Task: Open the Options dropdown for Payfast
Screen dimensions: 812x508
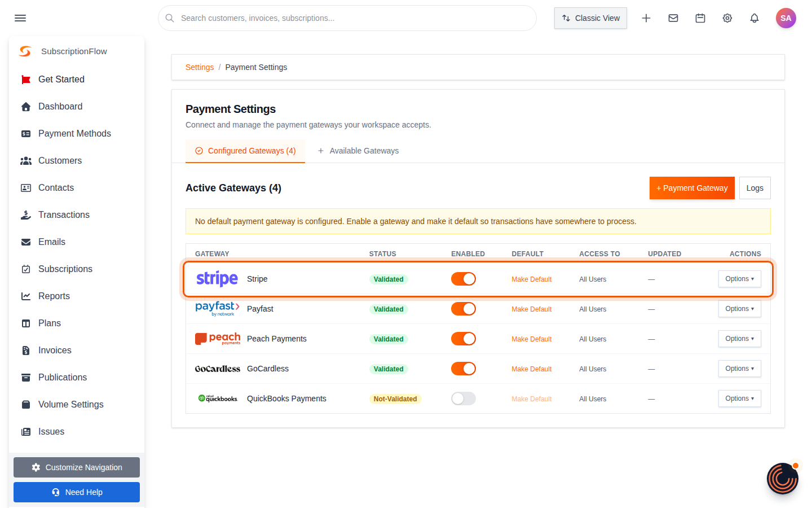Action: (740, 309)
